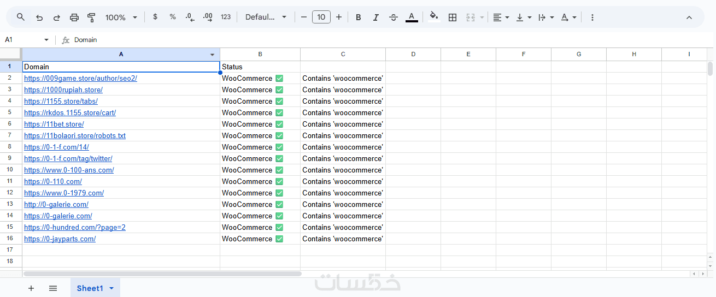Open the 0-1-f.com/tag/twitter link
This screenshot has height=297, width=716.
68,158
